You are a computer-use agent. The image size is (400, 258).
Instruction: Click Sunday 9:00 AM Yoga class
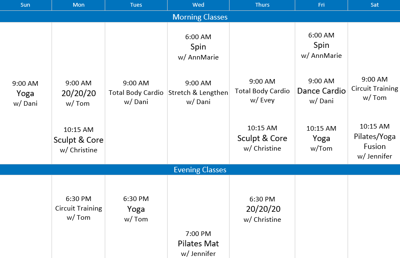click(25, 93)
